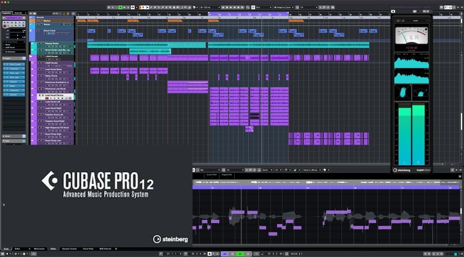Open the Sampler Control tab
This screenshot has height=257, width=464.
(x=69, y=249)
